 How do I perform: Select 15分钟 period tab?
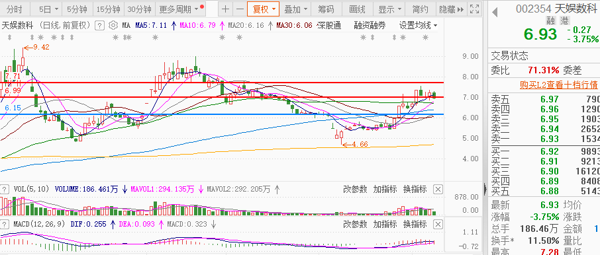point(109,9)
